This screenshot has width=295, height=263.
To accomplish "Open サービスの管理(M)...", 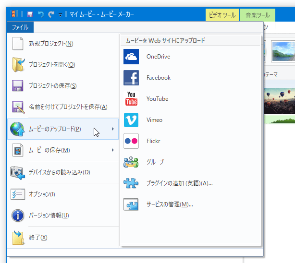I will click(170, 204).
